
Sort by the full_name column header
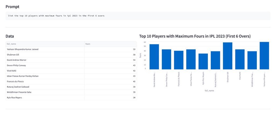click(x=45, y=44)
